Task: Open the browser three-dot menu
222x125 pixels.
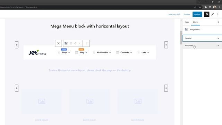Action: [219, 7]
